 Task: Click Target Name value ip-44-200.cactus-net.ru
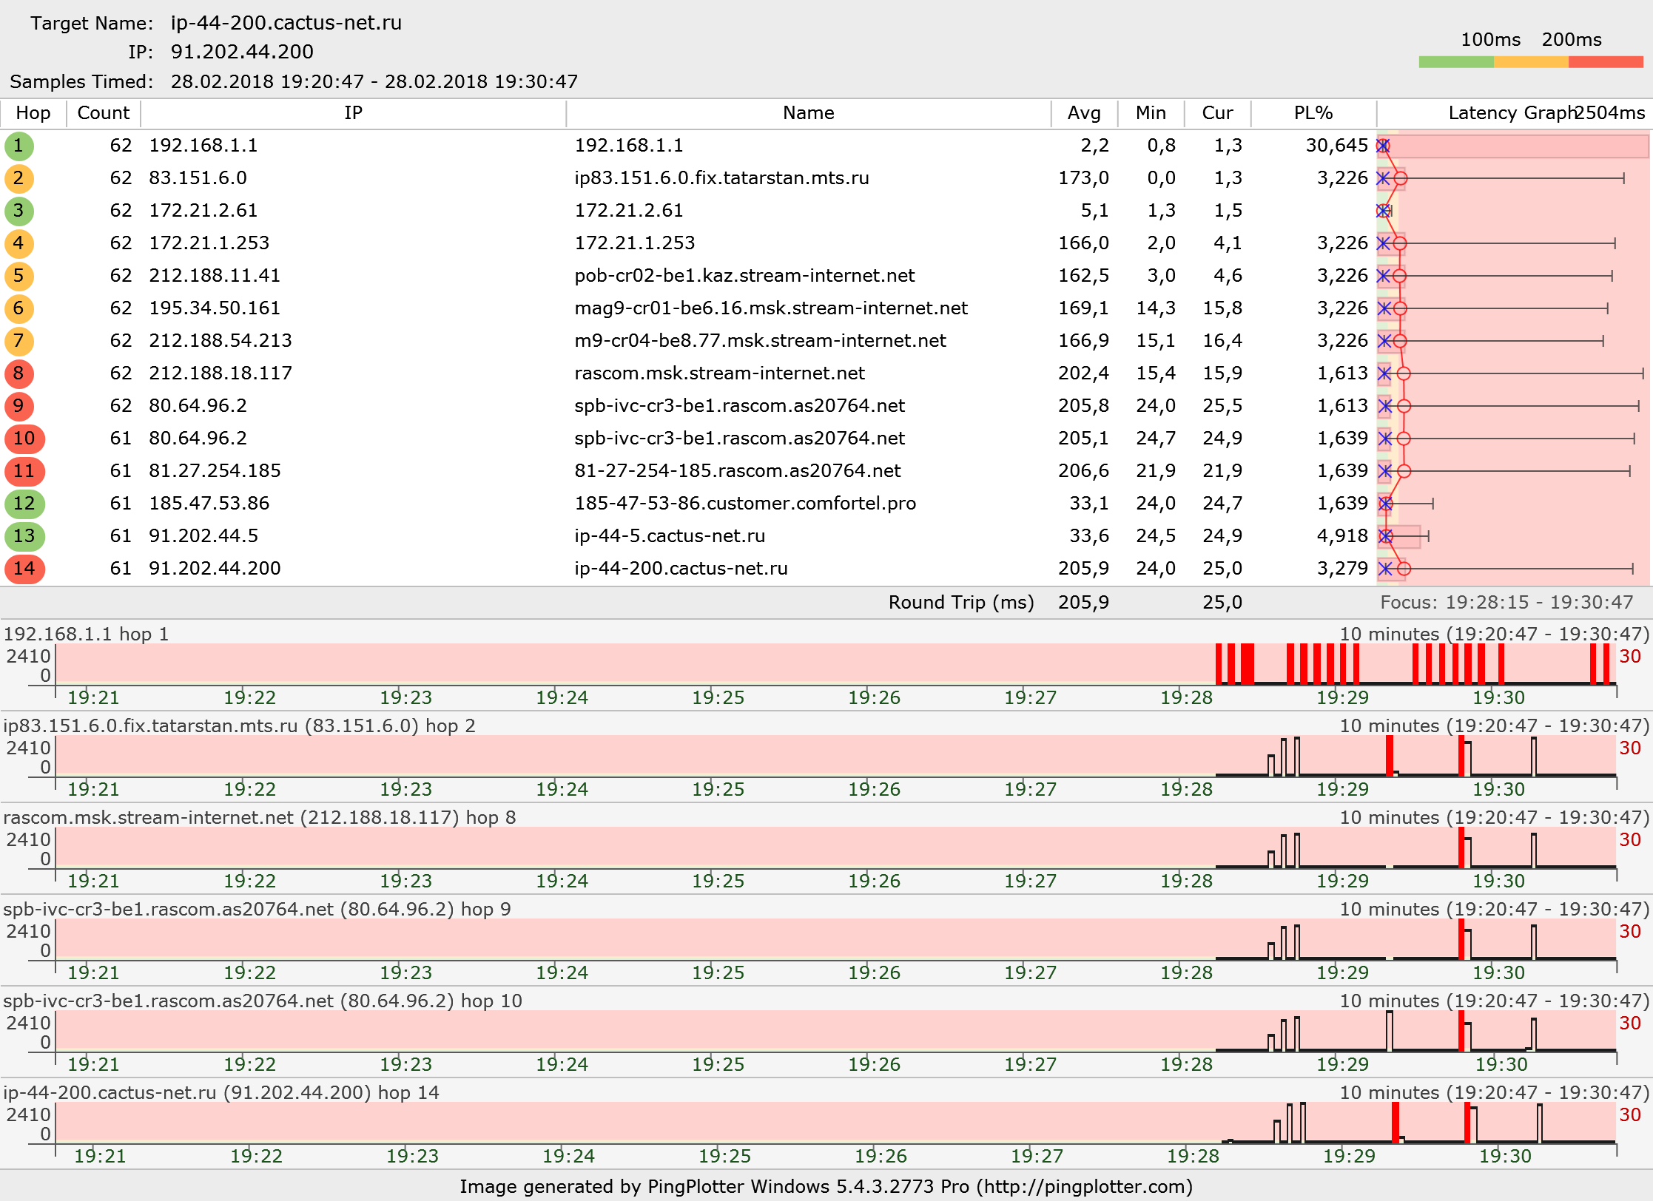click(286, 23)
